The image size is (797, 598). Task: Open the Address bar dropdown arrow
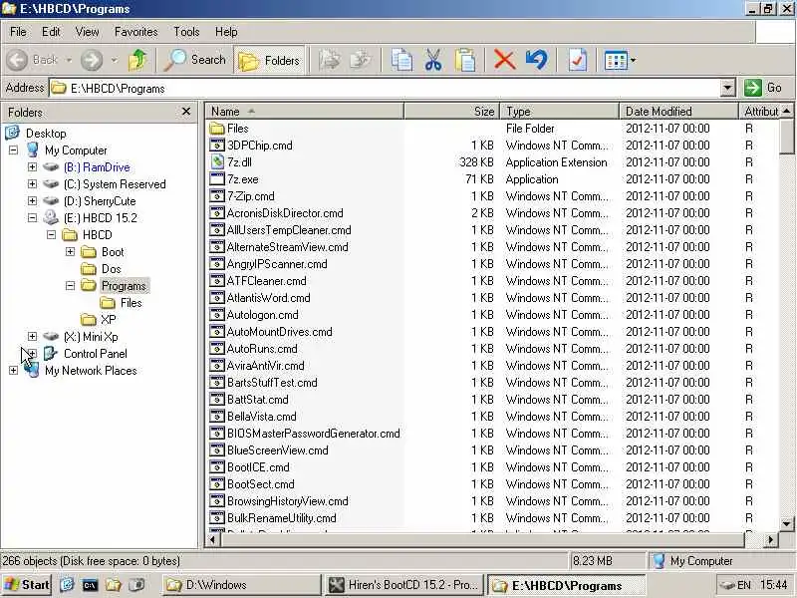727,88
